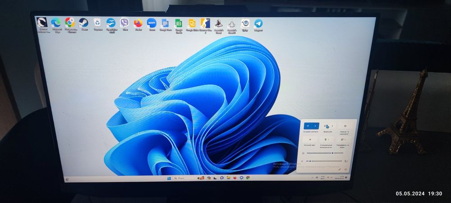Open all settings gear in quick panel

pyautogui.click(x=346, y=169)
